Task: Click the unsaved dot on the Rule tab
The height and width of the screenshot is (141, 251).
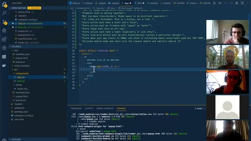Action: (x=144, y=3)
